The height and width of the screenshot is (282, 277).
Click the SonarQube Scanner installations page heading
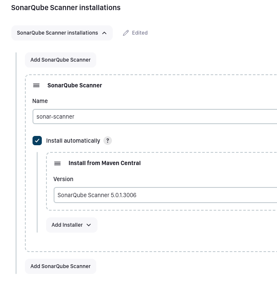coord(66,8)
